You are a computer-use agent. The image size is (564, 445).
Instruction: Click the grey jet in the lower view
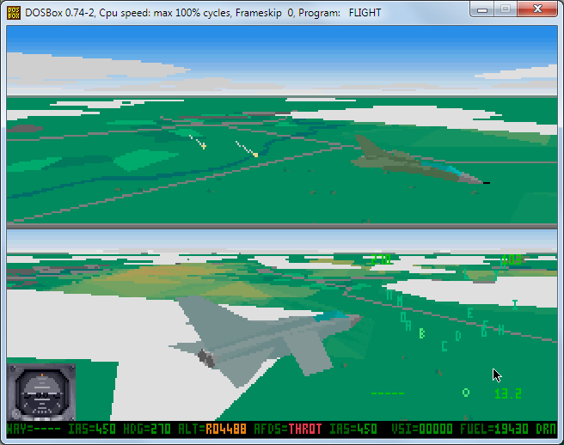click(x=266, y=339)
